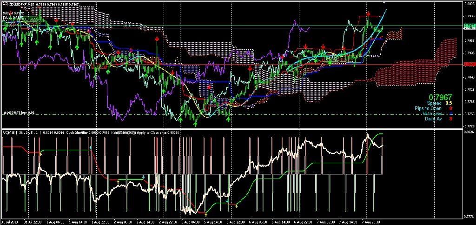Click the 0.8026 indicator scale label
Screen dimensions: 476x225
coord(469,132)
